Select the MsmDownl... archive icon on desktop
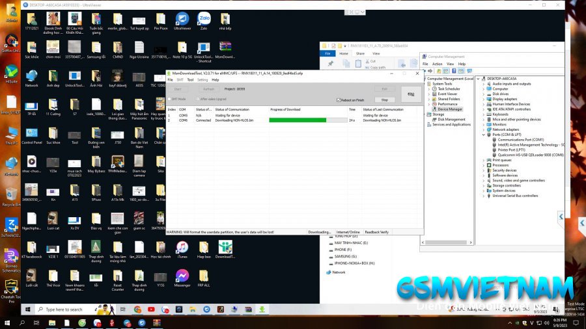This screenshot has height=329, width=586. (x=225, y=50)
